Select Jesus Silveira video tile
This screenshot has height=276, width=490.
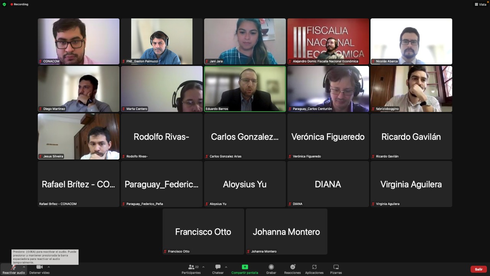tap(78, 136)
